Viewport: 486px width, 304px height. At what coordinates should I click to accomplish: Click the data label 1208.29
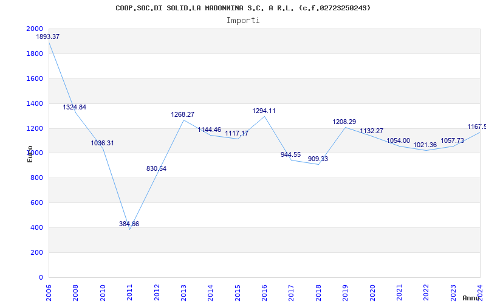point(344,122)
